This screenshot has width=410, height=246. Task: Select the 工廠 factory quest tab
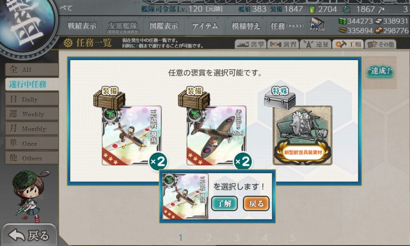[348, 44]
